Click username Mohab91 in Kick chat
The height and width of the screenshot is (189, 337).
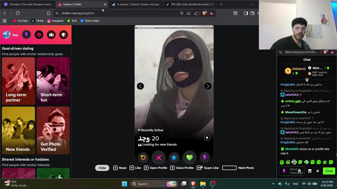(x=292, y=149)
